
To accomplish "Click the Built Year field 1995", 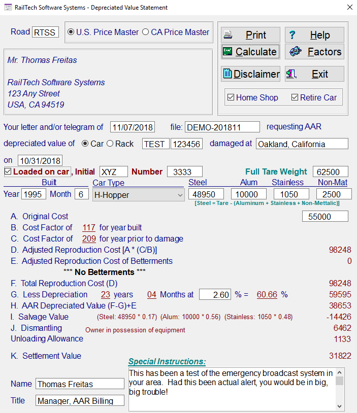I will click(34, 194).
